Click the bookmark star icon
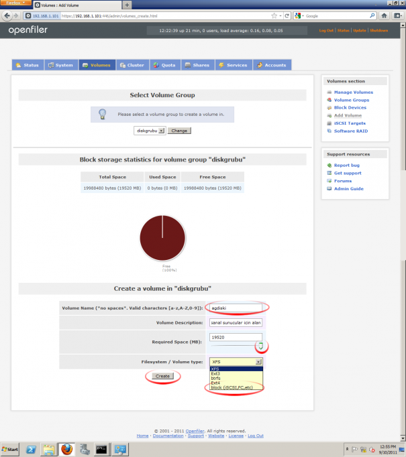The height and width of the screenshot is (457, 406). (x=274, y=15)
